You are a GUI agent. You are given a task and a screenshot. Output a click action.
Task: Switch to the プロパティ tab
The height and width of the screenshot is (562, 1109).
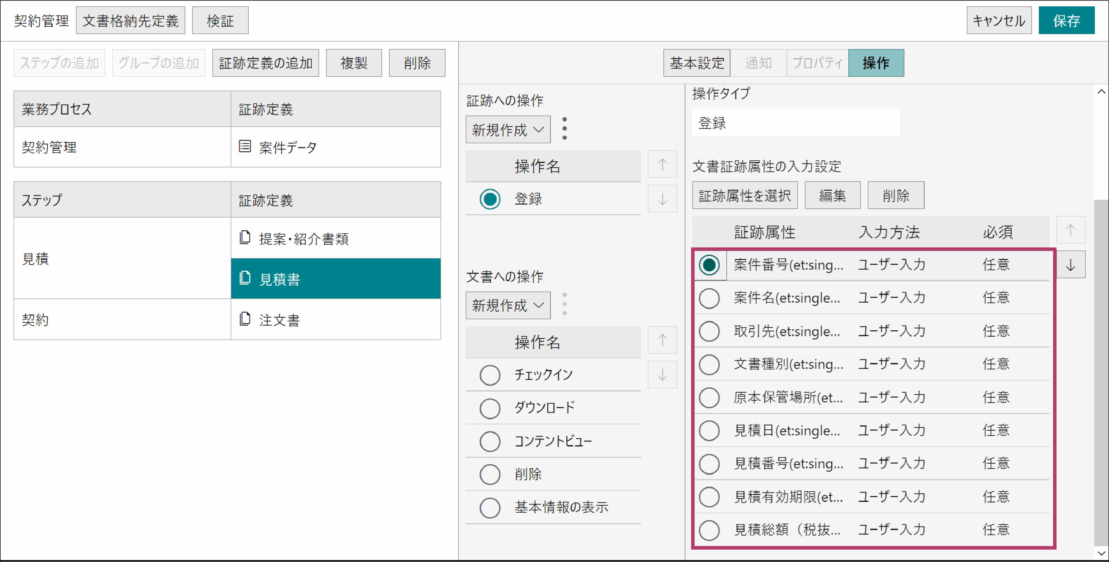tap(818, 63)
